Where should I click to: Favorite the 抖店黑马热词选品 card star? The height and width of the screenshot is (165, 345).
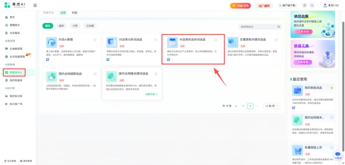click(x=156, y=40)
